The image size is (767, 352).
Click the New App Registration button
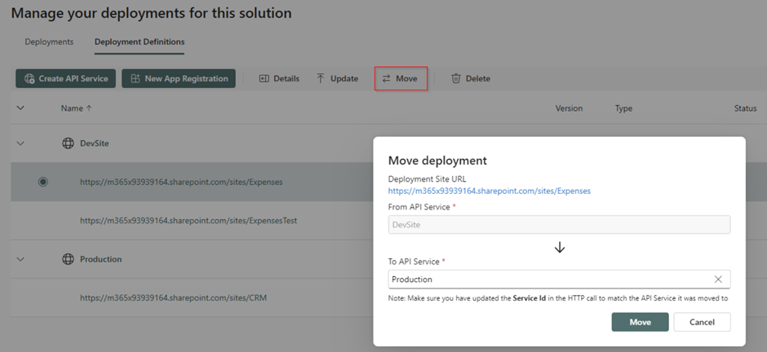tap(179, 78)
